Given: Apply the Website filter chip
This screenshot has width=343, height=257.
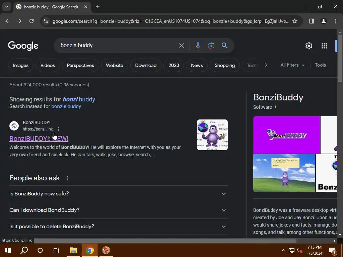Looking at the screenshot, I should [115, 65].
